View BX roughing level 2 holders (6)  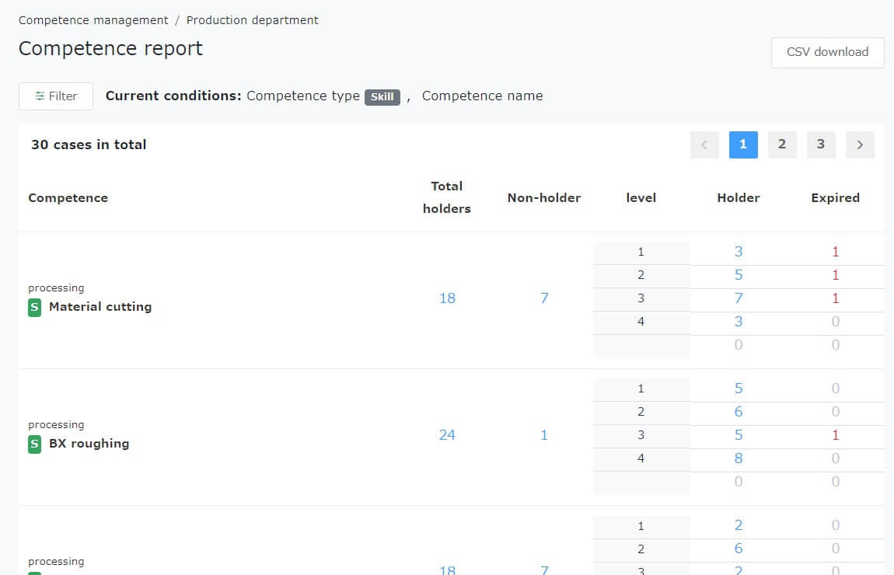[739, 412]
